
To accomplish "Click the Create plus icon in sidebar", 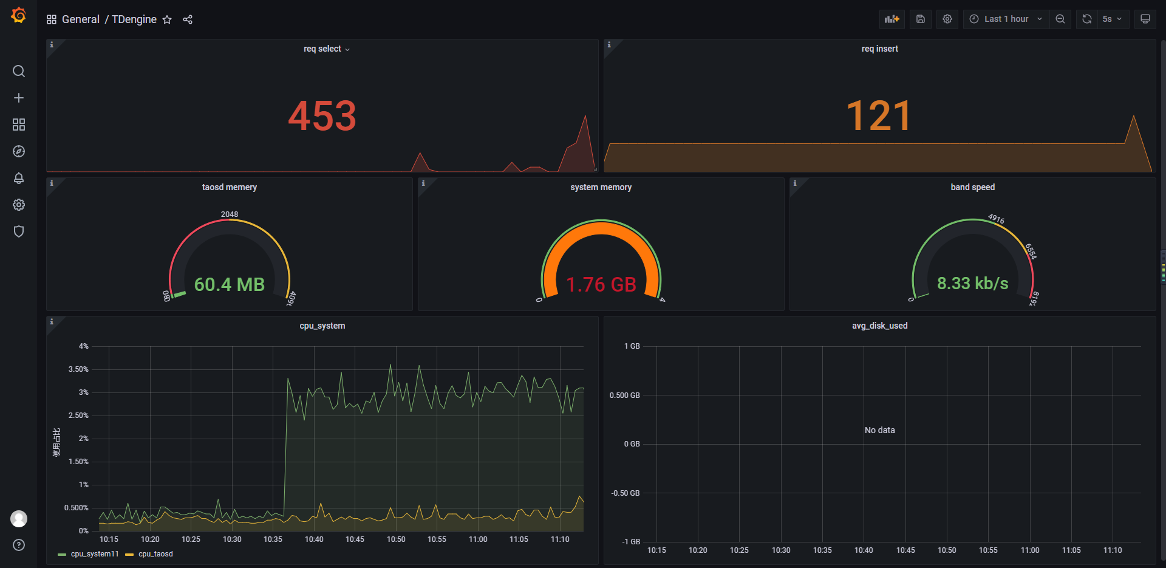I will [x=19, y=98].
